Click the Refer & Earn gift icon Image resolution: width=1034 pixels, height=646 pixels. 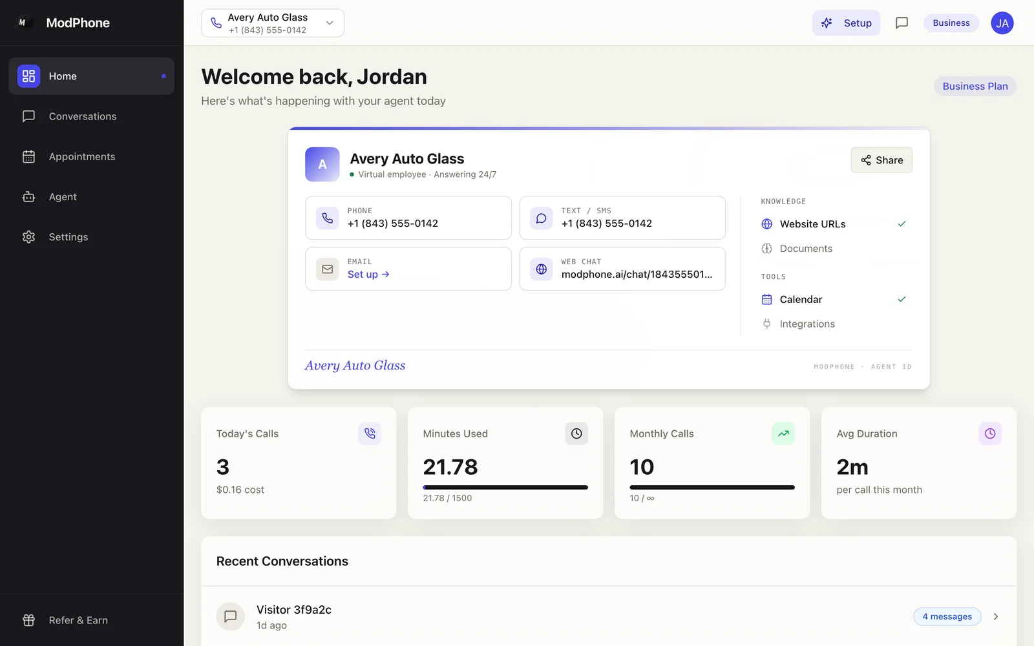28,620
